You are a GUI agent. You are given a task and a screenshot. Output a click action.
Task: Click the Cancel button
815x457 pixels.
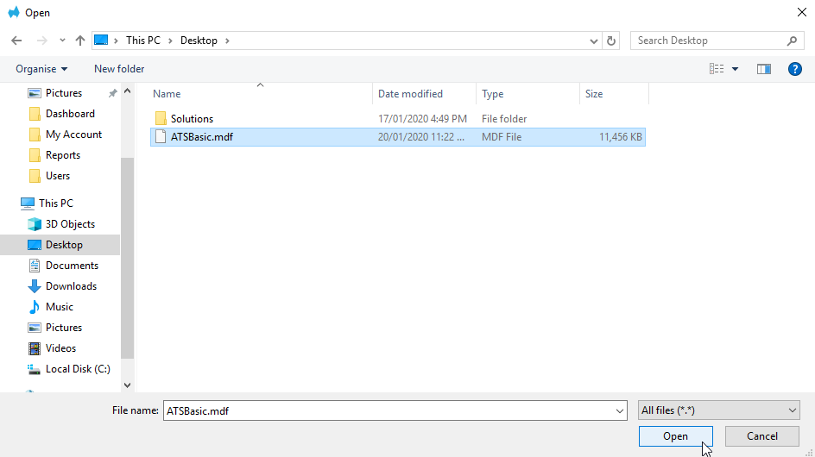click(x=762, y=436)
